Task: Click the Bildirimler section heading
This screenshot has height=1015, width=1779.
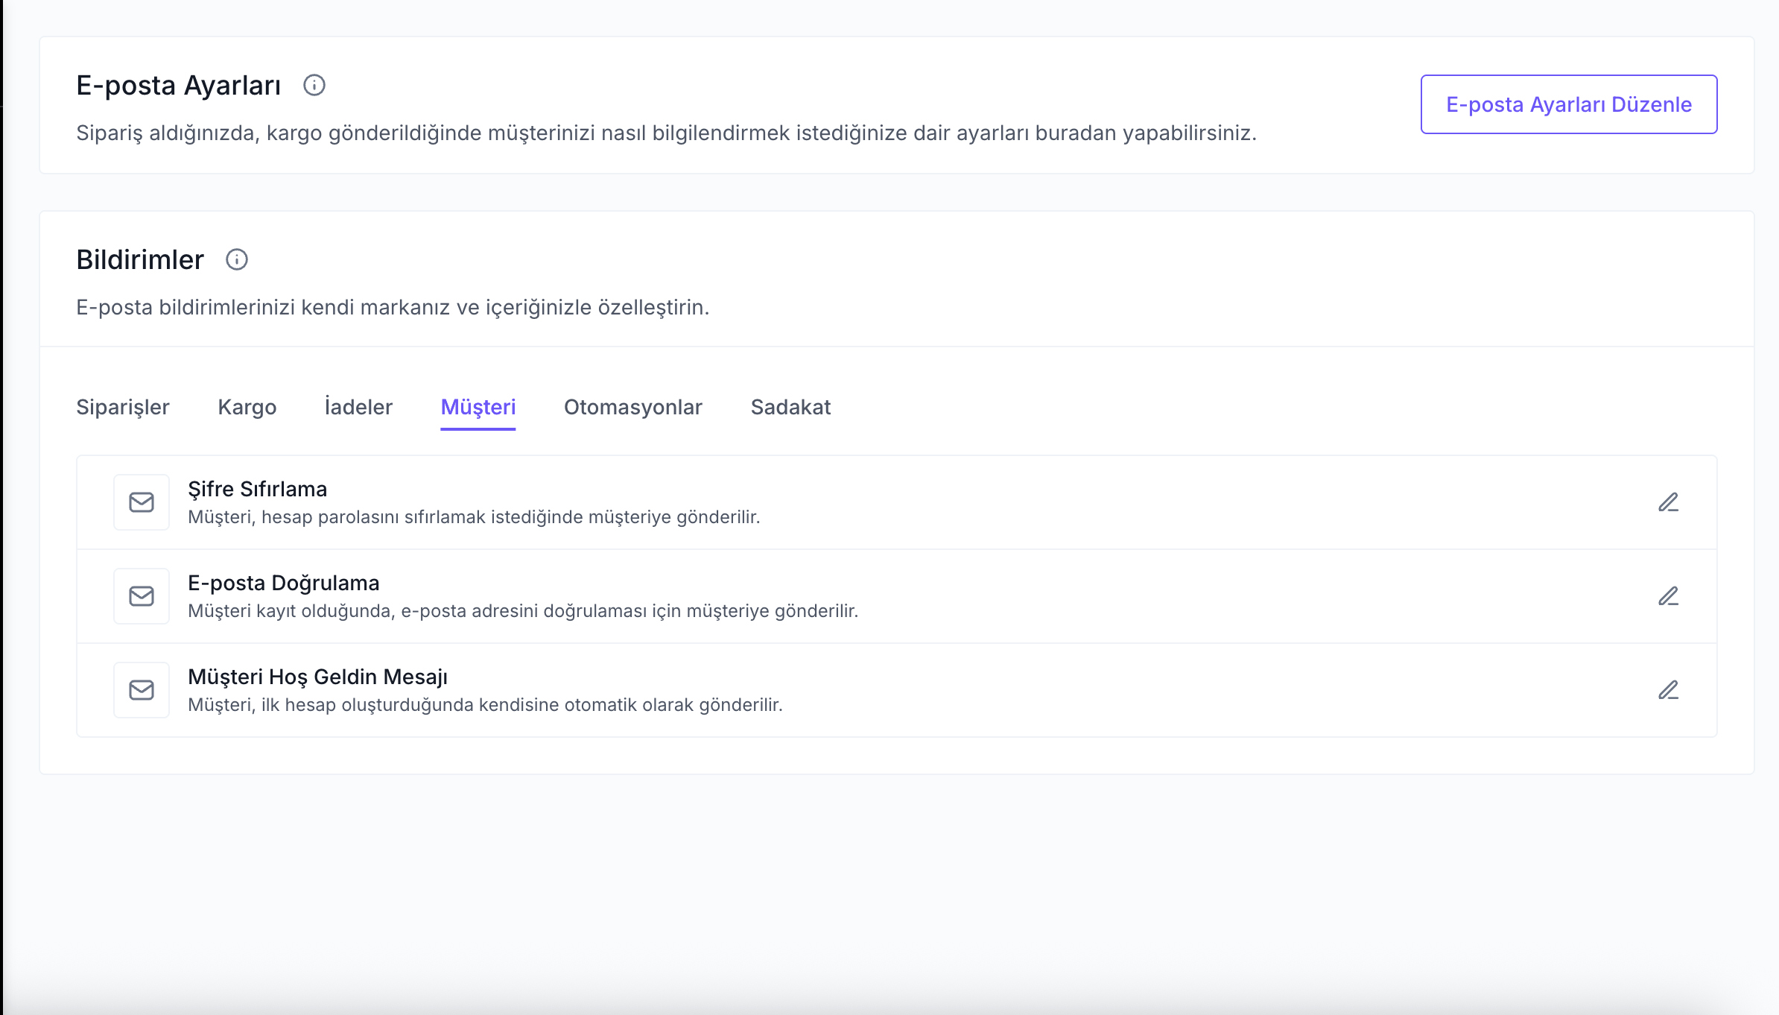Action: click(x=140, y=259)
